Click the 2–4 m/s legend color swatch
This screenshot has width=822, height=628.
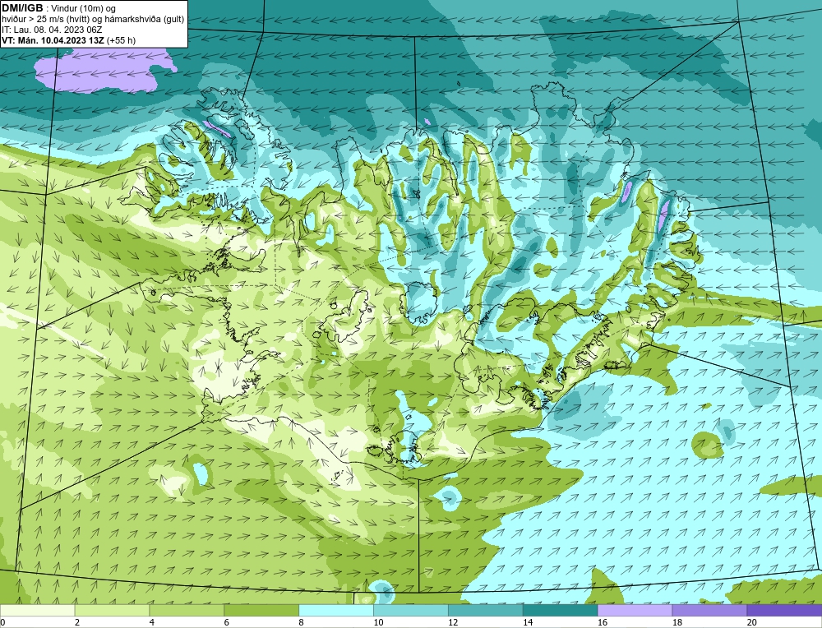(x=112, y=610)
